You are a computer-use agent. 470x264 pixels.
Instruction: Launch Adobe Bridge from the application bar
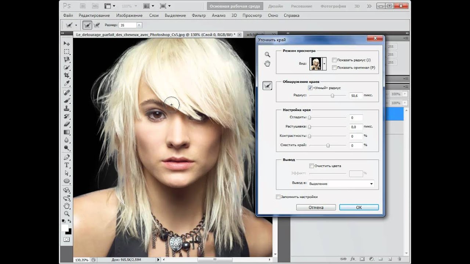tap(84, 6)
